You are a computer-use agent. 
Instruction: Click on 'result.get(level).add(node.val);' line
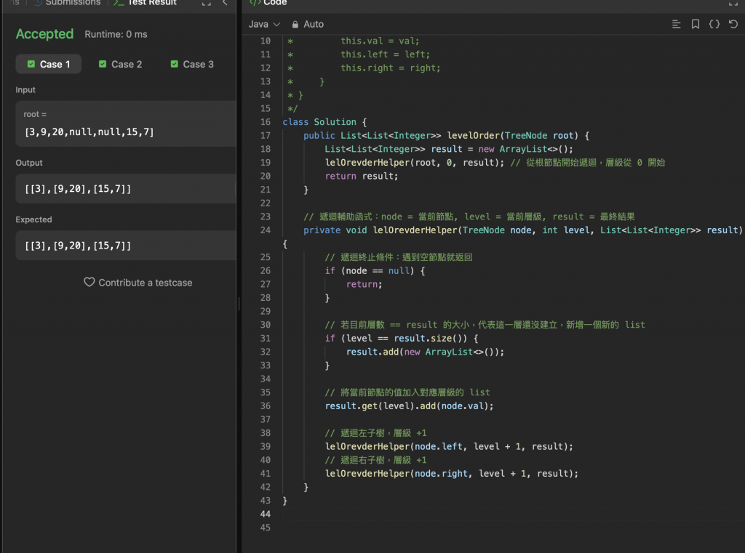[x=409, y=406]
